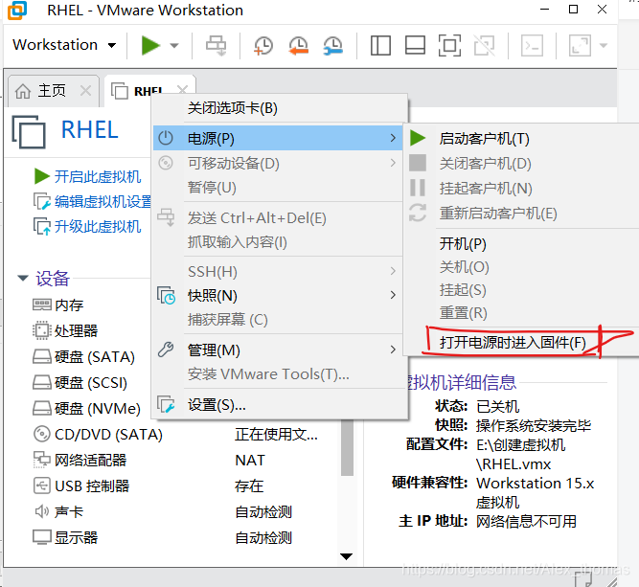Open the stretch display dropdown arrow
Image resolution: width=639 pixels, height=587 pixels.
[x=604, y=45]
